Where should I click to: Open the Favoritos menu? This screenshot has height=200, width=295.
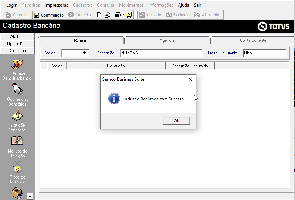click(31, 5)
